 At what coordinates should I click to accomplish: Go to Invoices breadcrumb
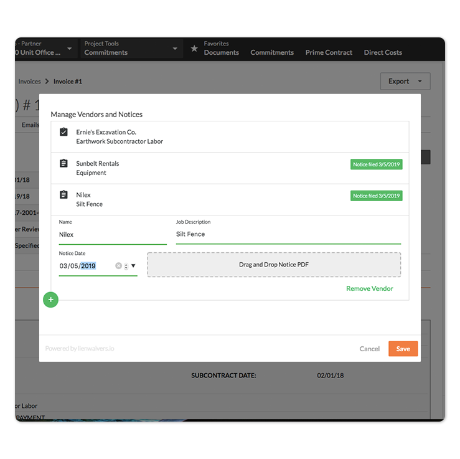click(29, 82)
